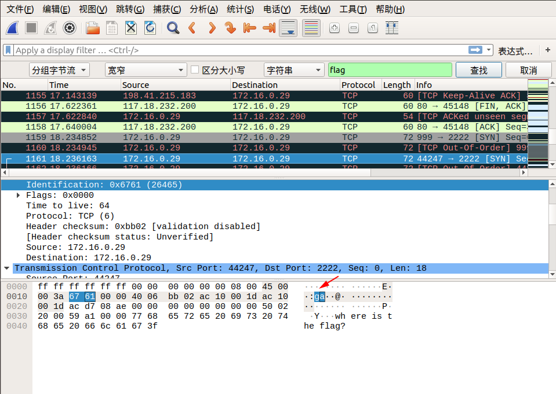Open capture options gear icon

pyautogui.click(x=70, y=28)
